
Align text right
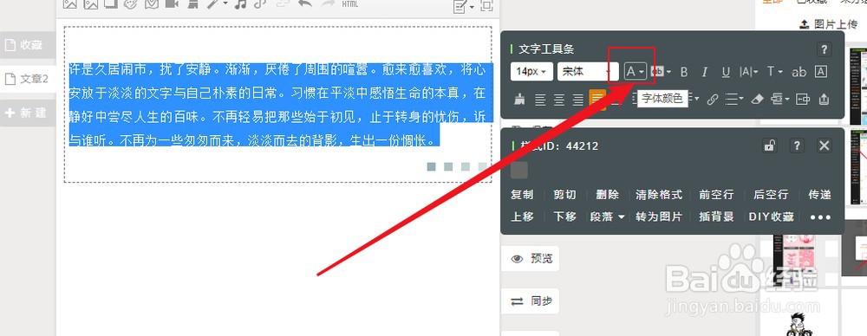tap(577, 100)
